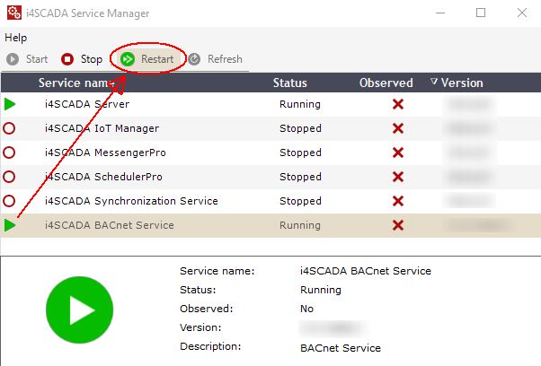Viewport: 541px width, 366px height.
Task: Click Observed X mark for MessengerPro
Action: (398, 152)
